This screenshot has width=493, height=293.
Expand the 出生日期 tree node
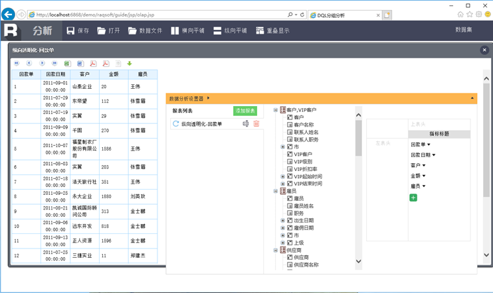pos(283,221)
